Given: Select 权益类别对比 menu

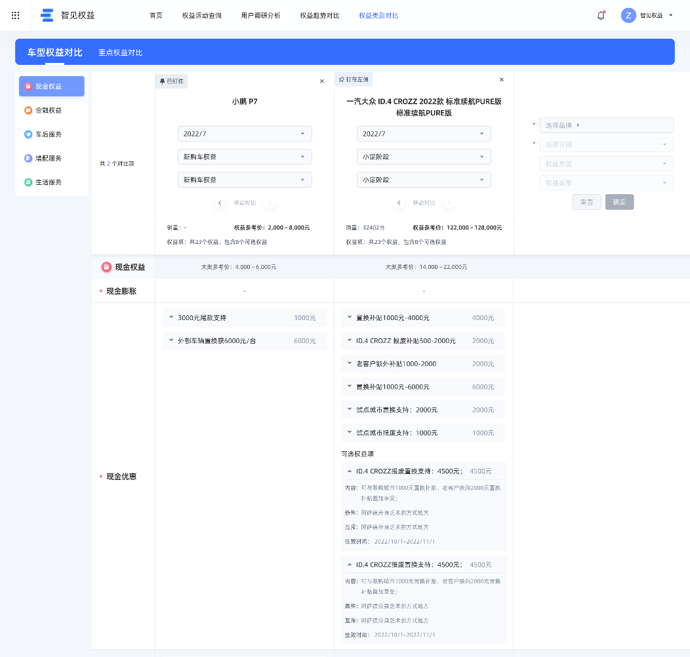Looking at the screenshot, I should coord(378,15).
